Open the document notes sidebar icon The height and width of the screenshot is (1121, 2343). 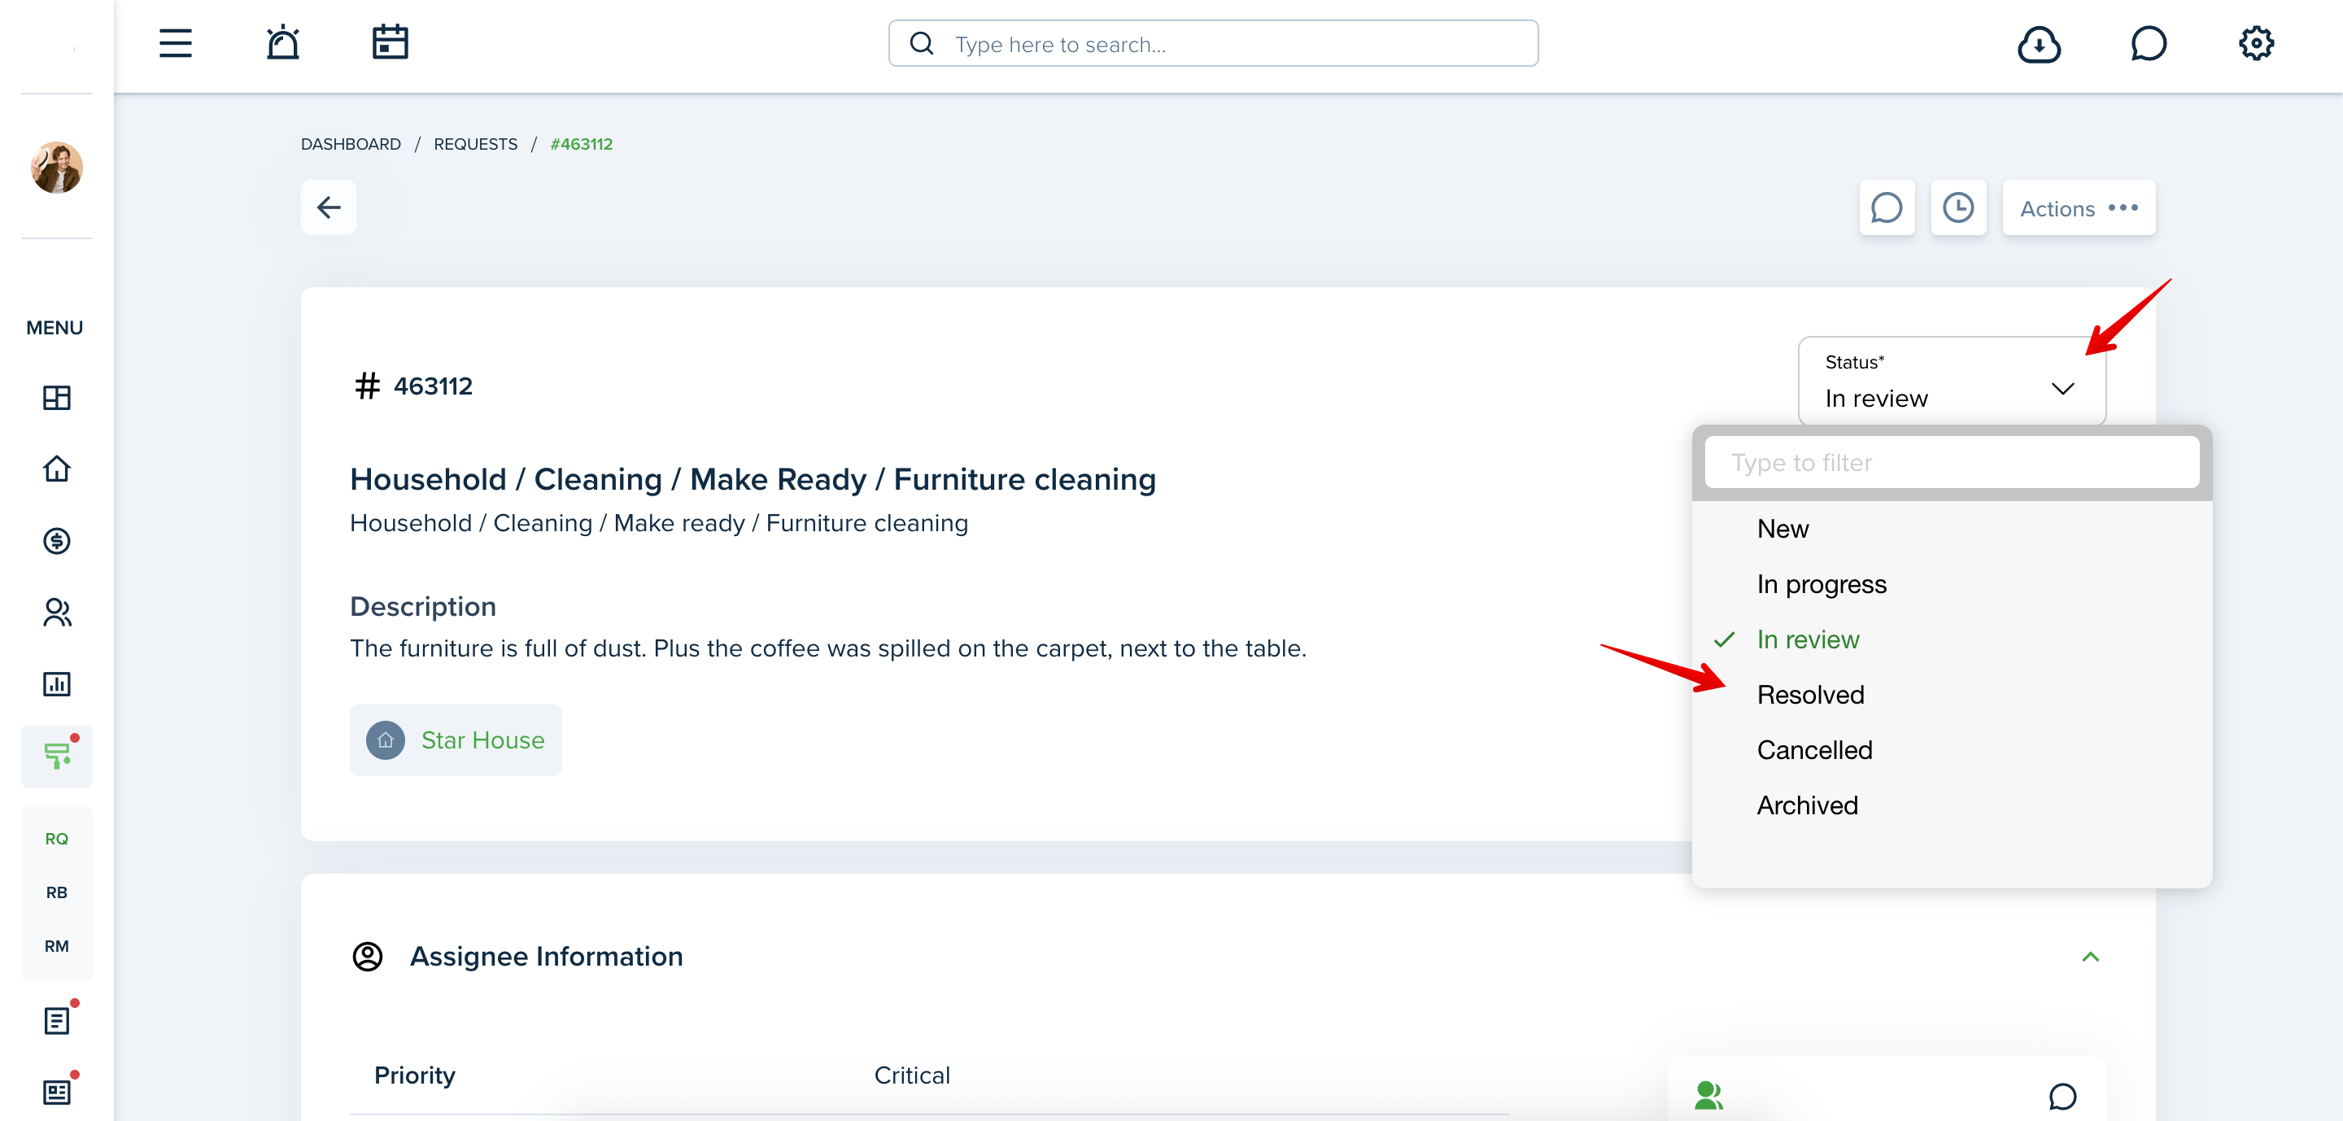[56, 1020]
